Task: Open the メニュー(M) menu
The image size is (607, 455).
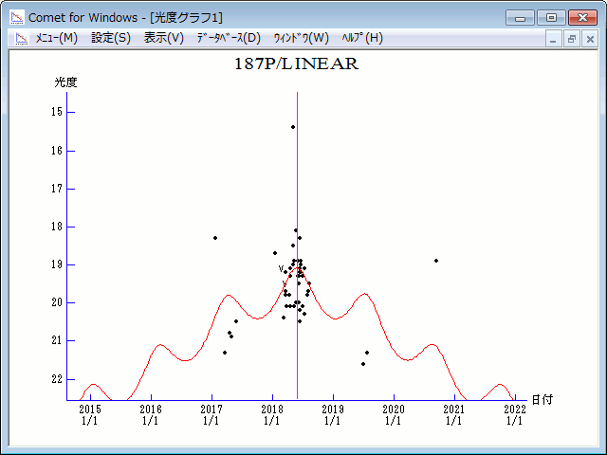Action: (x=56, y=38)
